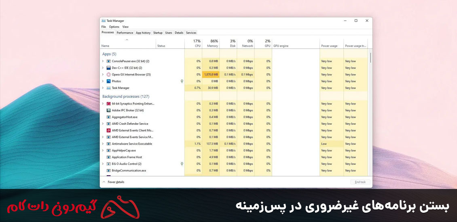Open the File menu
This screenshot has width=457, height=222.
[104, 27]
